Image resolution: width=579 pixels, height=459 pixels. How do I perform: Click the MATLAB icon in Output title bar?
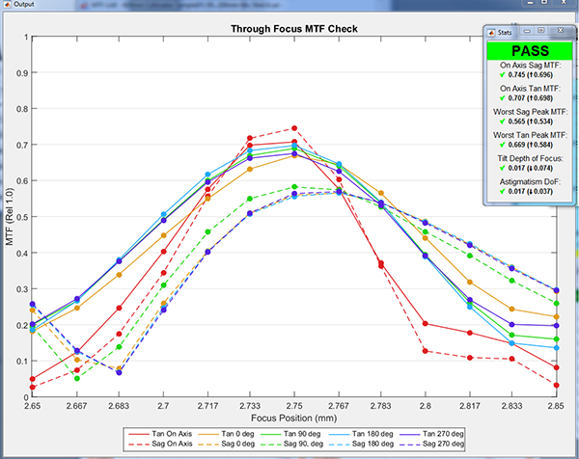coord(6,5)
